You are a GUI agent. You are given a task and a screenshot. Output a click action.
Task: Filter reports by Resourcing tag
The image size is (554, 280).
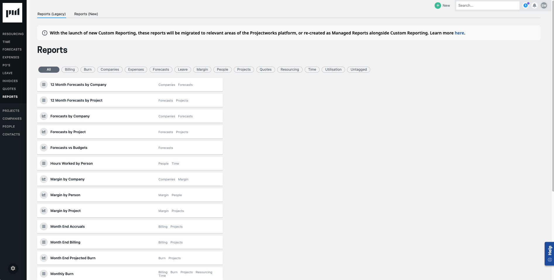coord(290,69)
